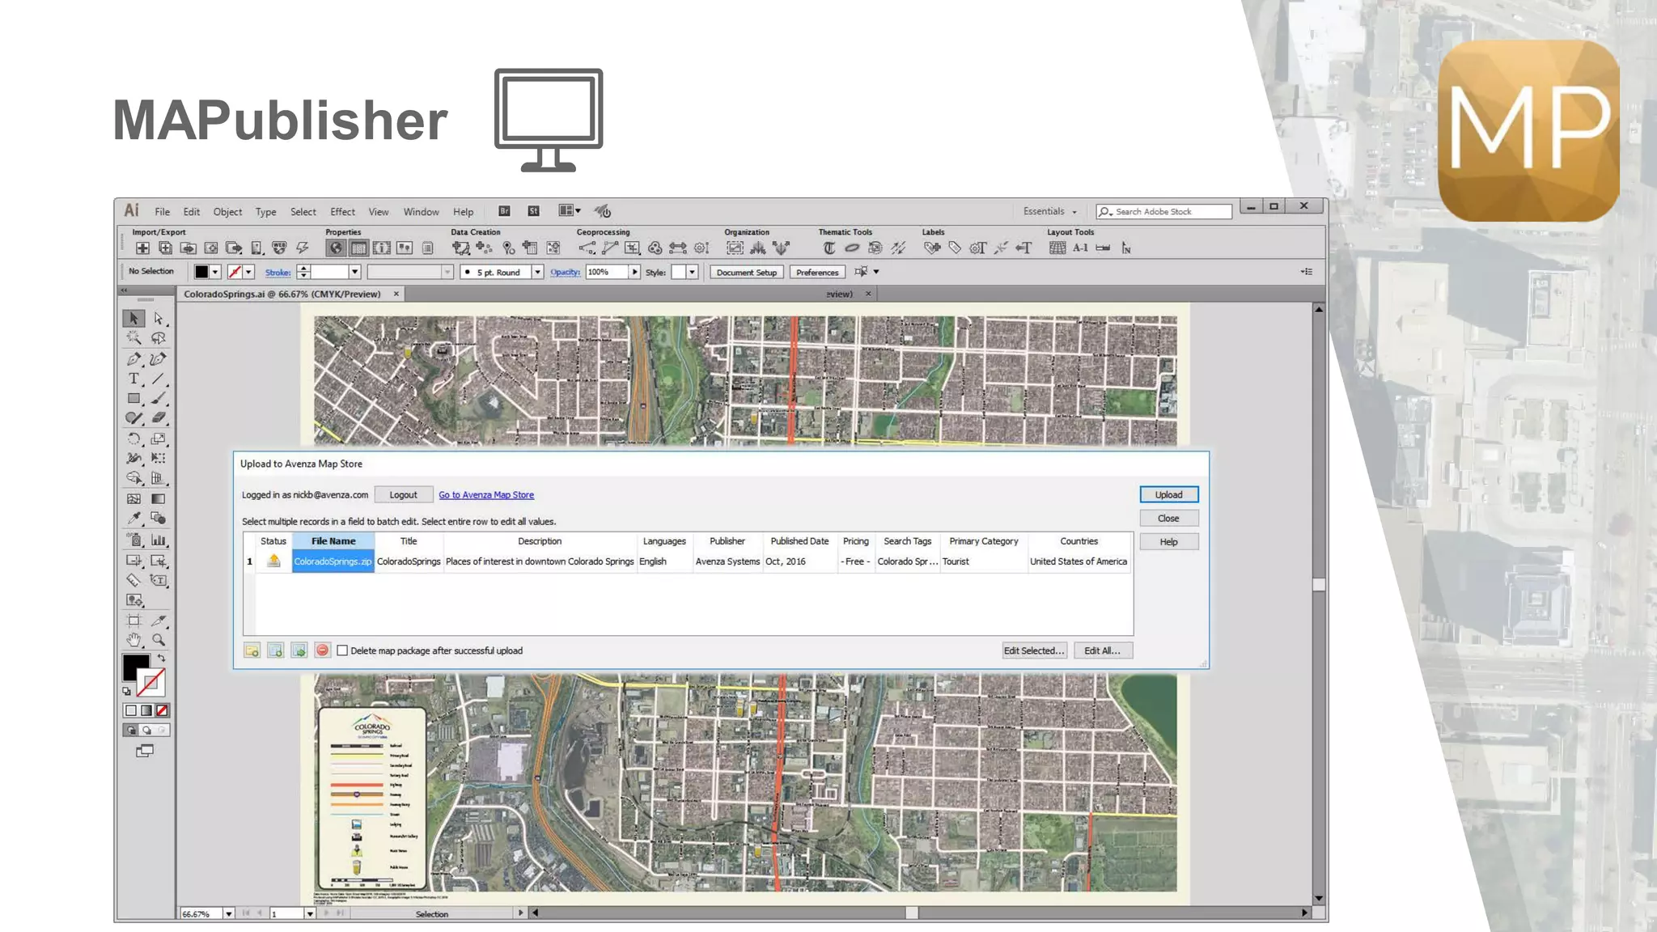This screenshot has width=1657, height=932.
Task: Select the Gradient tool
Action: 159,499
